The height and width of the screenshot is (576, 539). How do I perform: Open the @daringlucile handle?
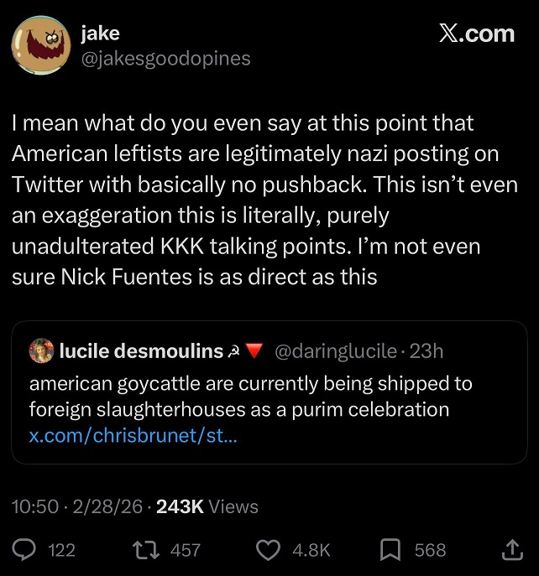pos(335,352)
